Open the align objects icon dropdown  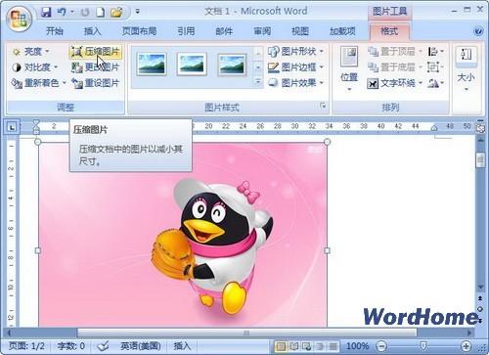coord(435,51)
